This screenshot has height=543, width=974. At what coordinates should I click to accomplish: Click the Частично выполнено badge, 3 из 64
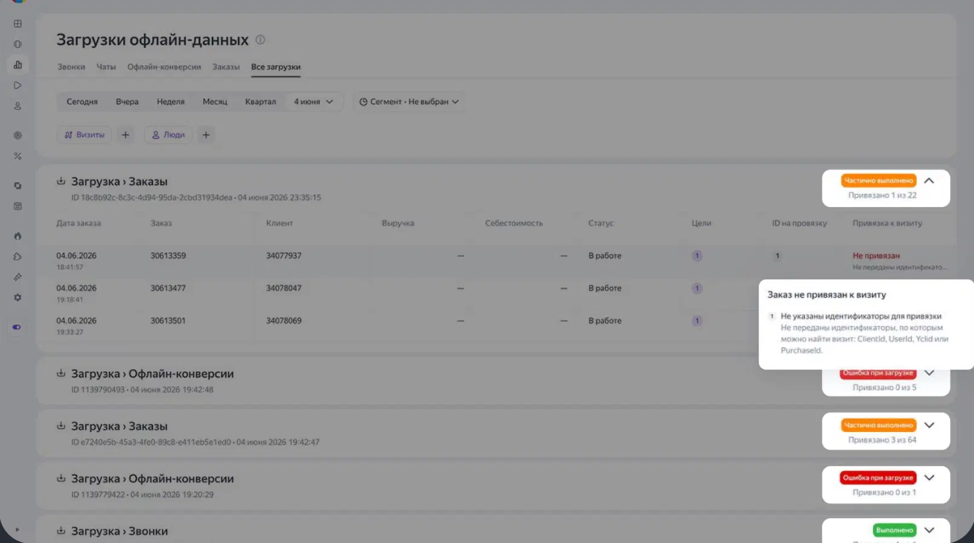879,426
